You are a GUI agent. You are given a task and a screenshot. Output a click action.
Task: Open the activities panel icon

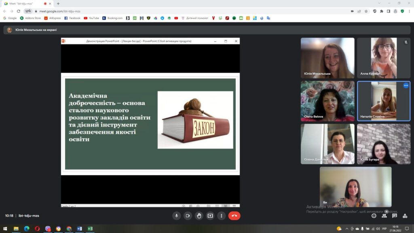tap(405, 216)
